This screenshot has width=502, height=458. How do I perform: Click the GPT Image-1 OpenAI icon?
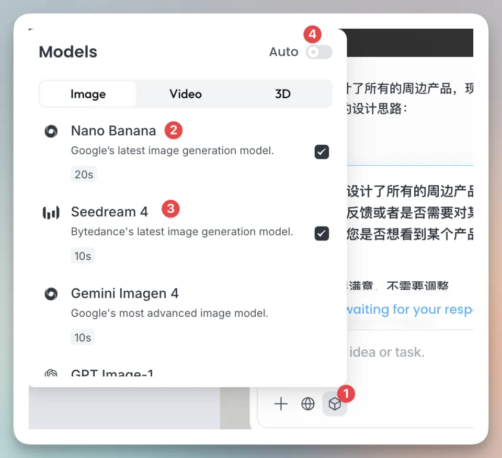coord(51,374)
